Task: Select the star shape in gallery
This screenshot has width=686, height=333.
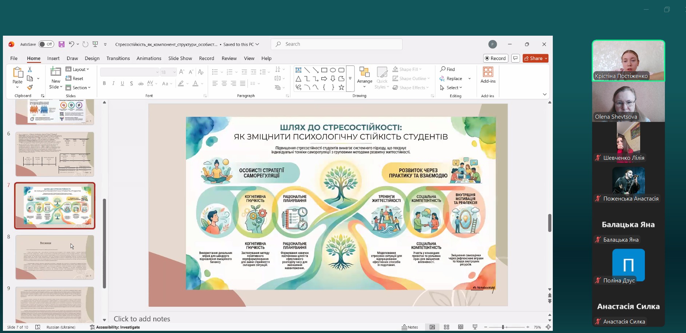Action: pos(341,87)
